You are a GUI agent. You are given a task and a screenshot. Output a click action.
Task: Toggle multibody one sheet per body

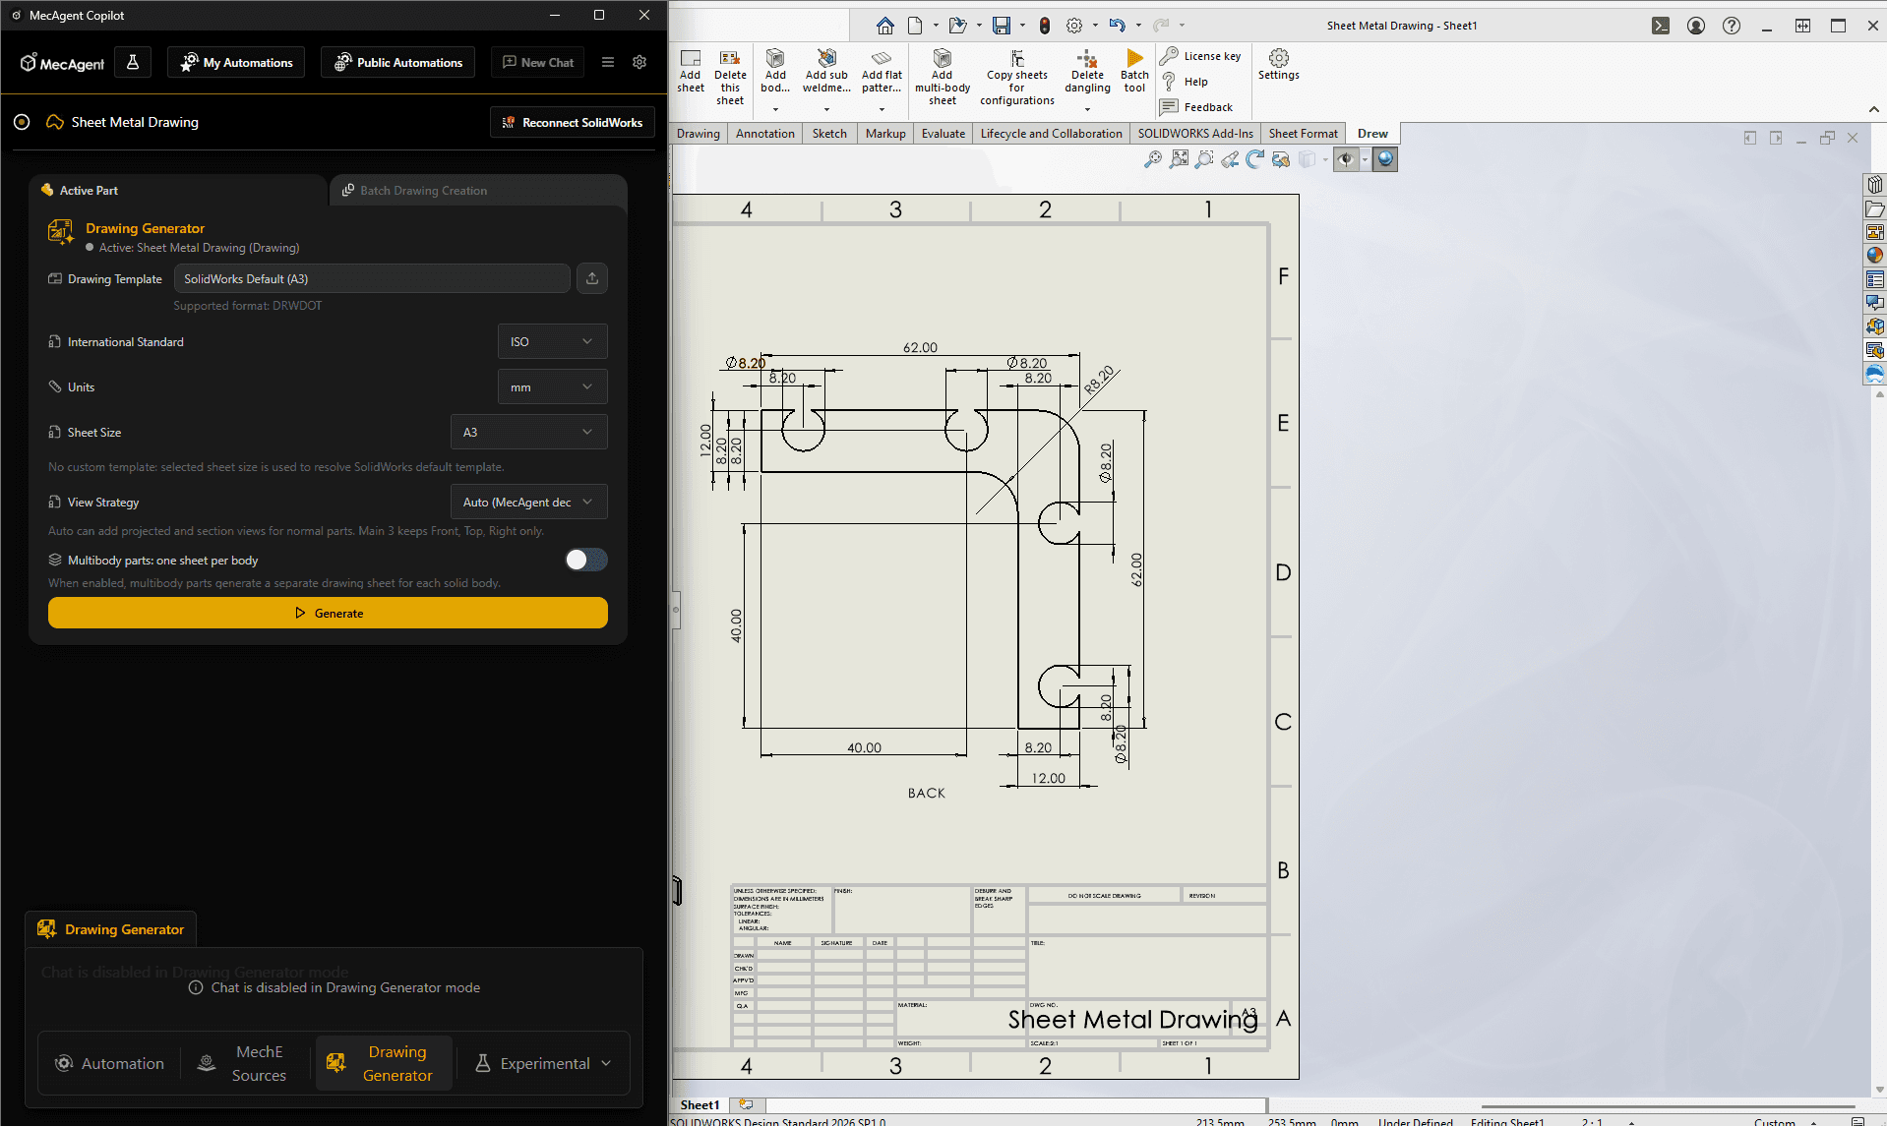[x=585, y=561]
